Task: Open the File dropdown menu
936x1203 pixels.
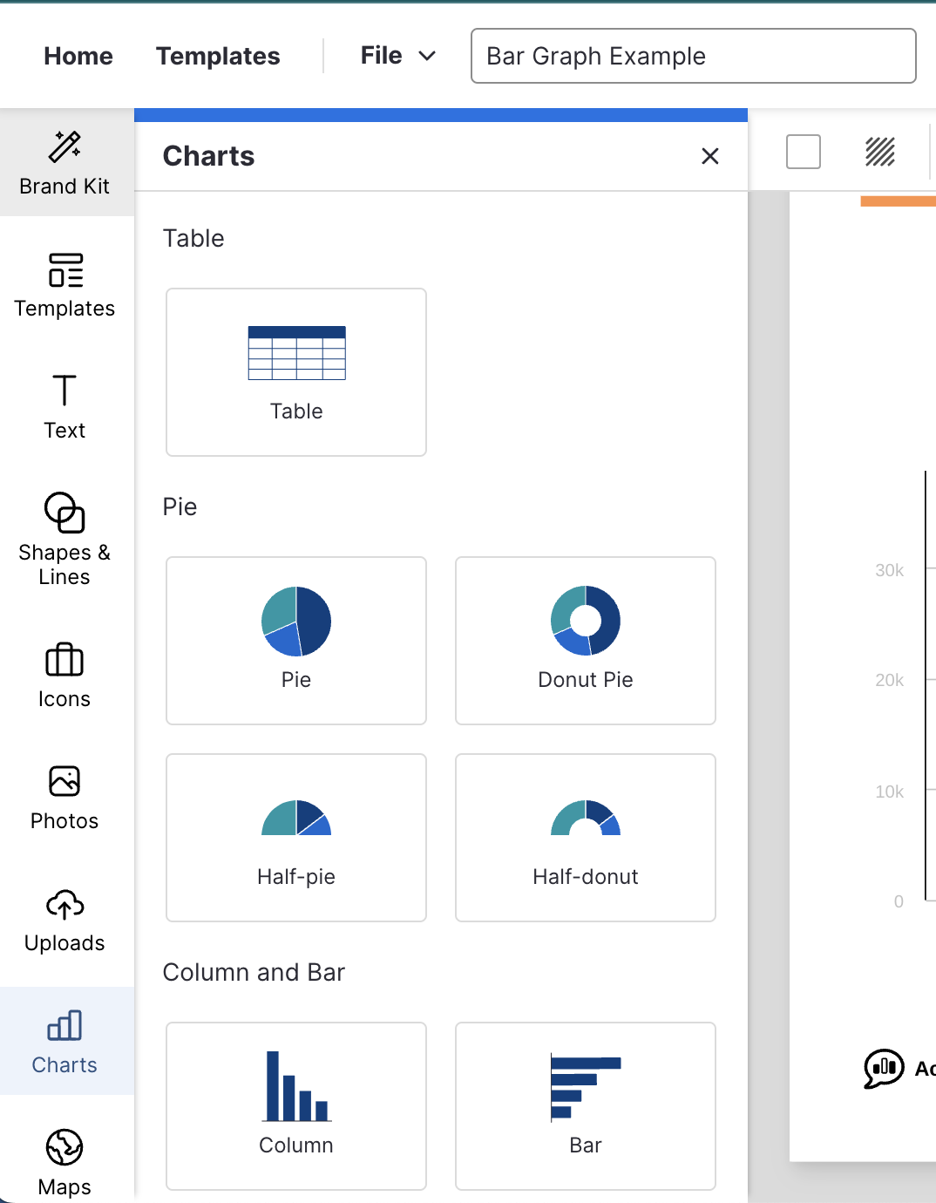Action: tap(397, 55)
